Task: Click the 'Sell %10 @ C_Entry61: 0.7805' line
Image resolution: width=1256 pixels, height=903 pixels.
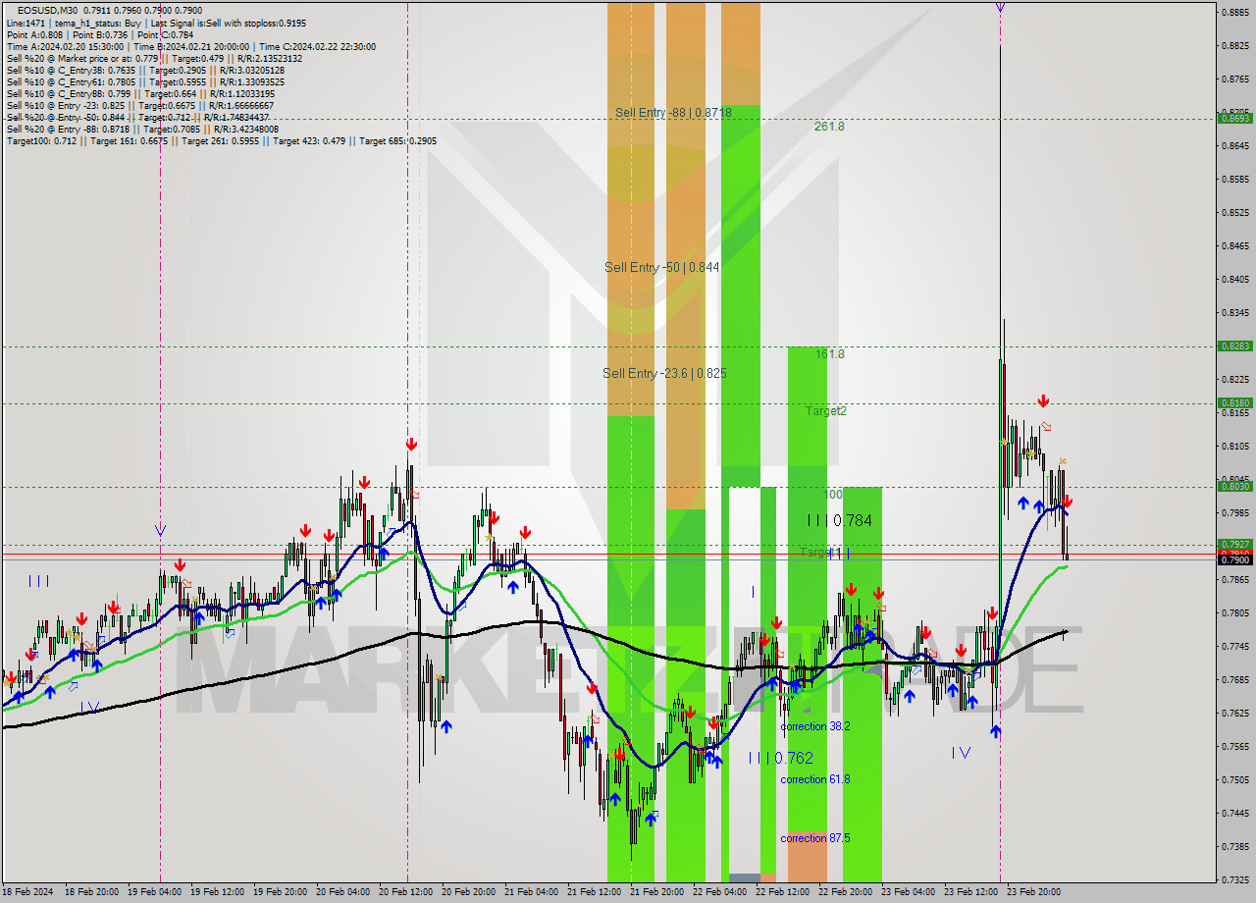Action: [145, 81]
